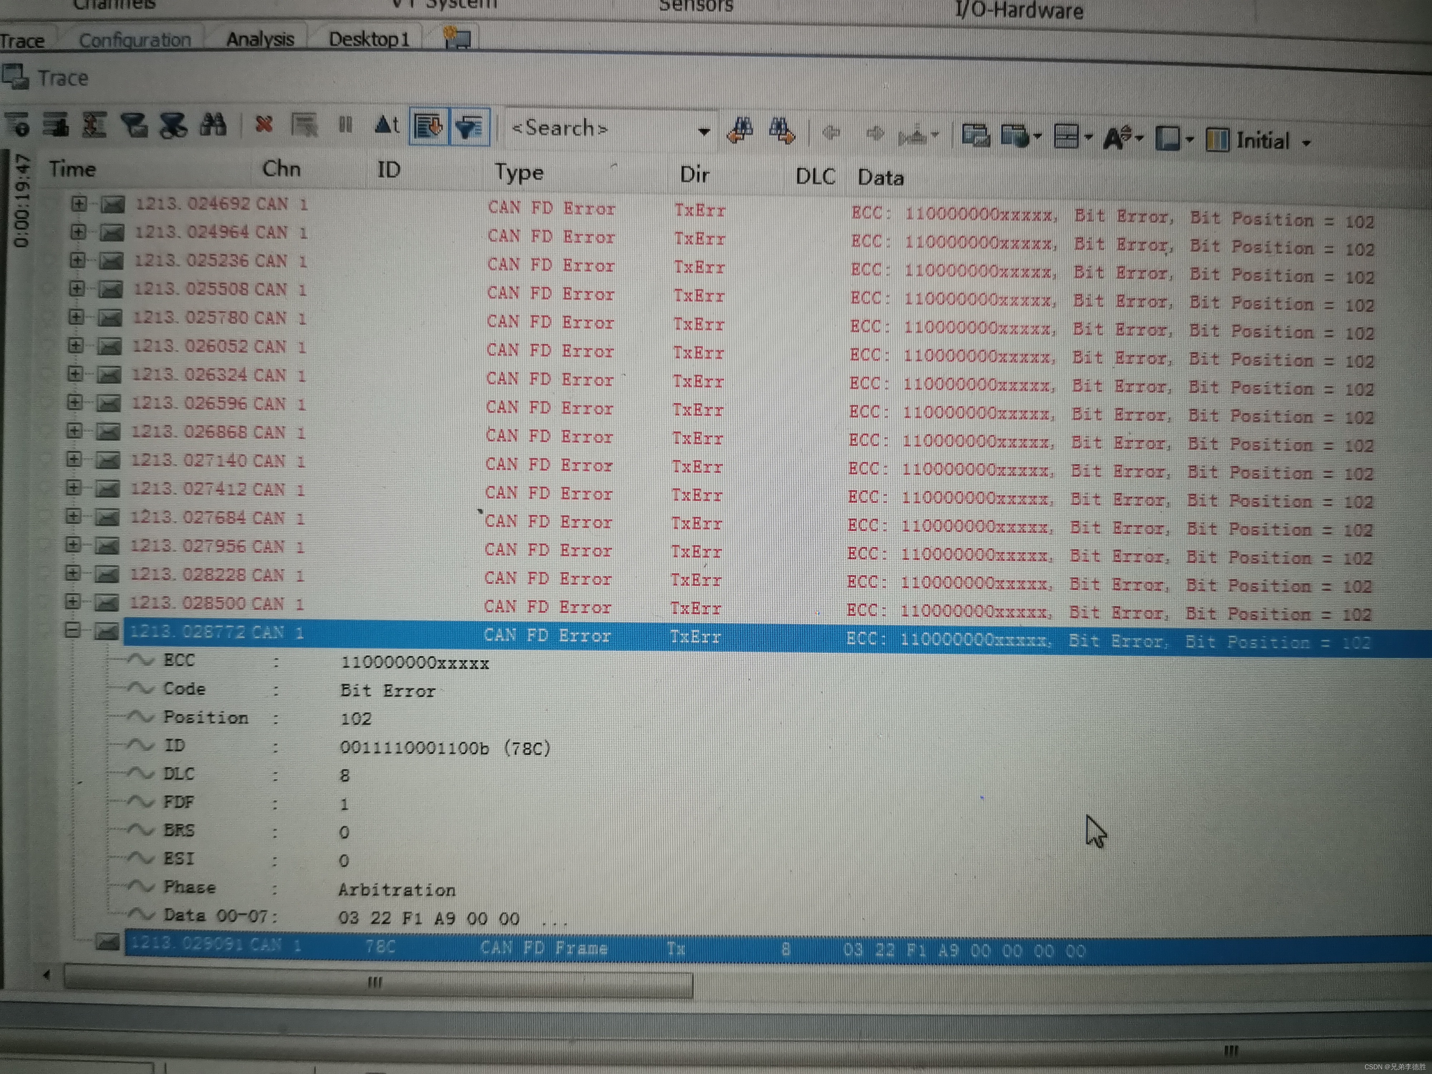Screen dimensions: 1432x1074
Task: Open the Search dropdown arrow
Action: 704,132
